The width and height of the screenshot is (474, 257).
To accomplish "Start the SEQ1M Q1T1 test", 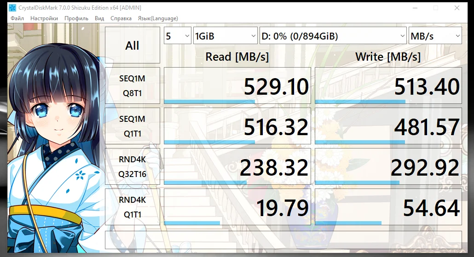I will point(133,126).
